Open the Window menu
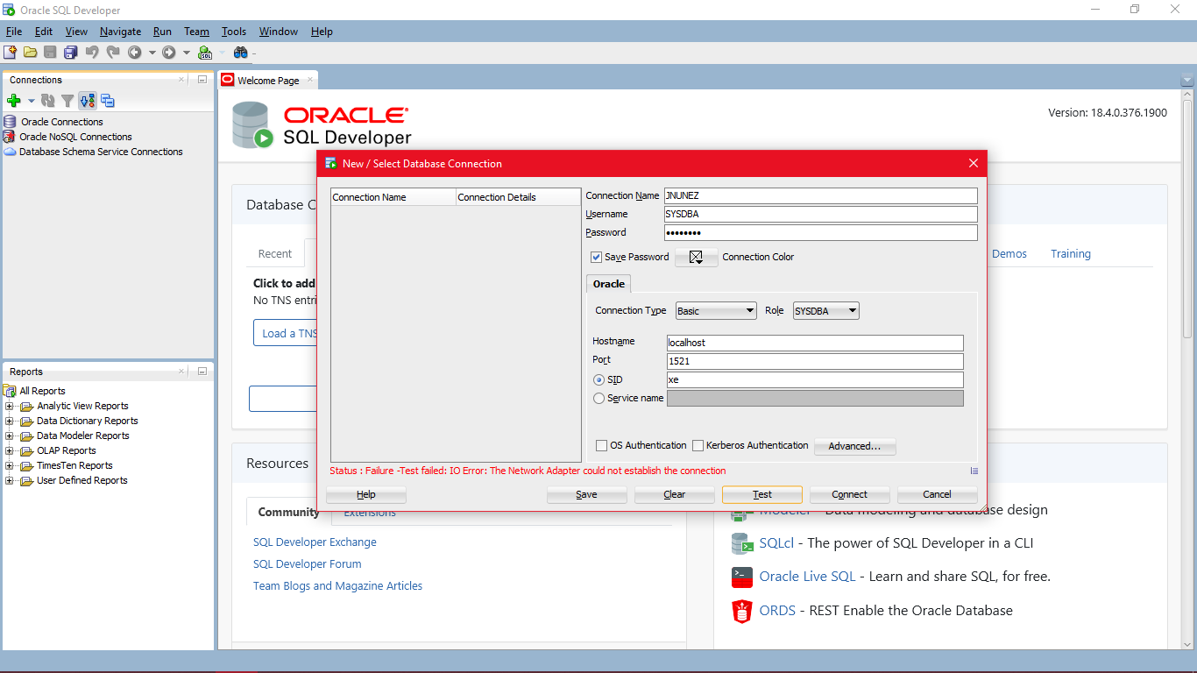The height and width of the screenshot is (673, 1197). [x=279, y=32]
